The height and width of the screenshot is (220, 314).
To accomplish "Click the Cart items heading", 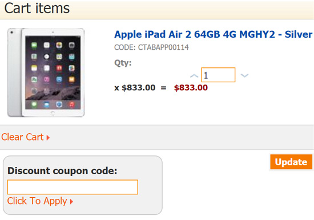I will [x=37, y=9].
